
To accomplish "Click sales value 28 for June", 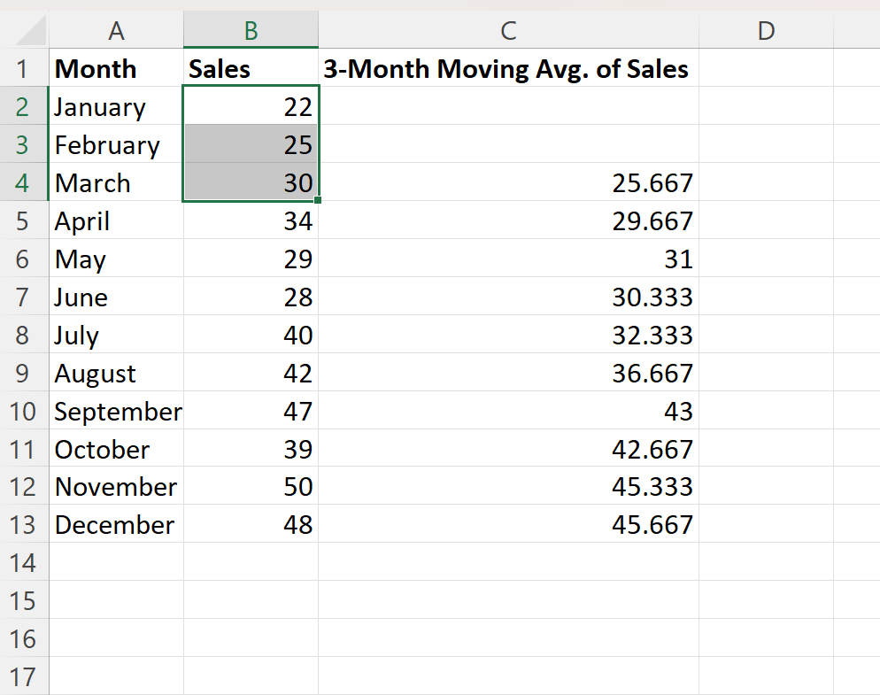I will pyautogui.click(x=251, y=297).
